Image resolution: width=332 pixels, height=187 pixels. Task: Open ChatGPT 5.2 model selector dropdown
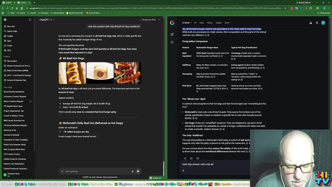pyautogui.click(x=47, y=19)
